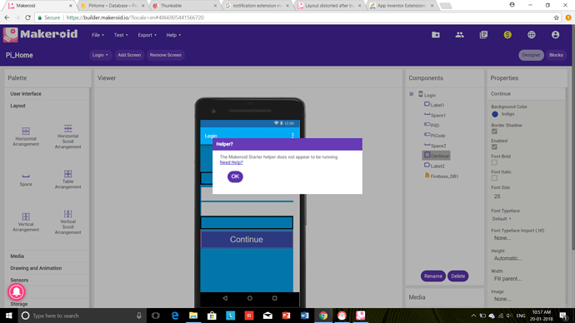Open the phone preview overflow menu dots
The image size is (575, 323).
(292, 136)
